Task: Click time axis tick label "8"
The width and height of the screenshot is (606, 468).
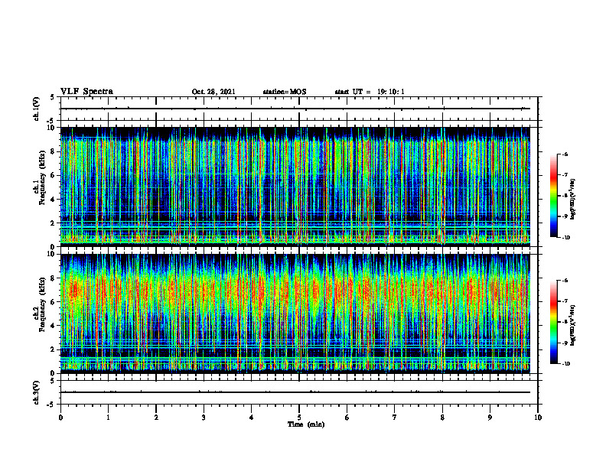Action: 442,418
